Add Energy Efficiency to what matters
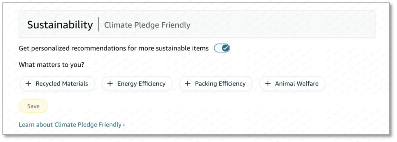The width and height of the screenshot is (397, 142). coord(137,84)
